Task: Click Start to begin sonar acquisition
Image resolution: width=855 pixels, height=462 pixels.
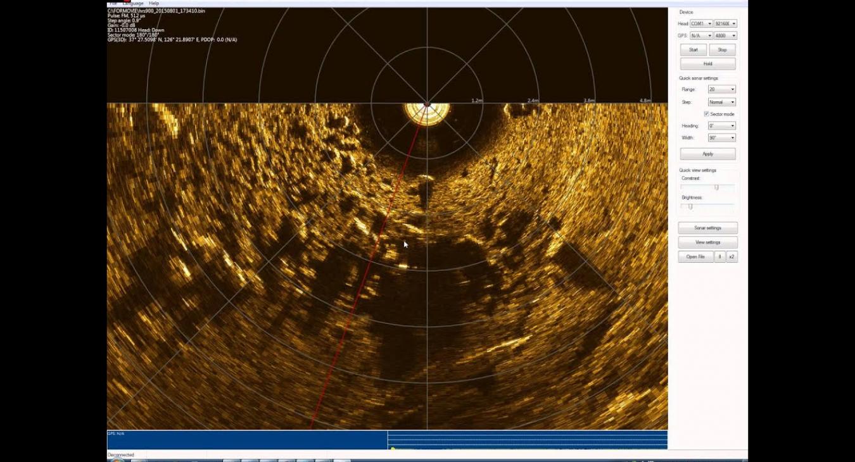Action: coord(693,49)
